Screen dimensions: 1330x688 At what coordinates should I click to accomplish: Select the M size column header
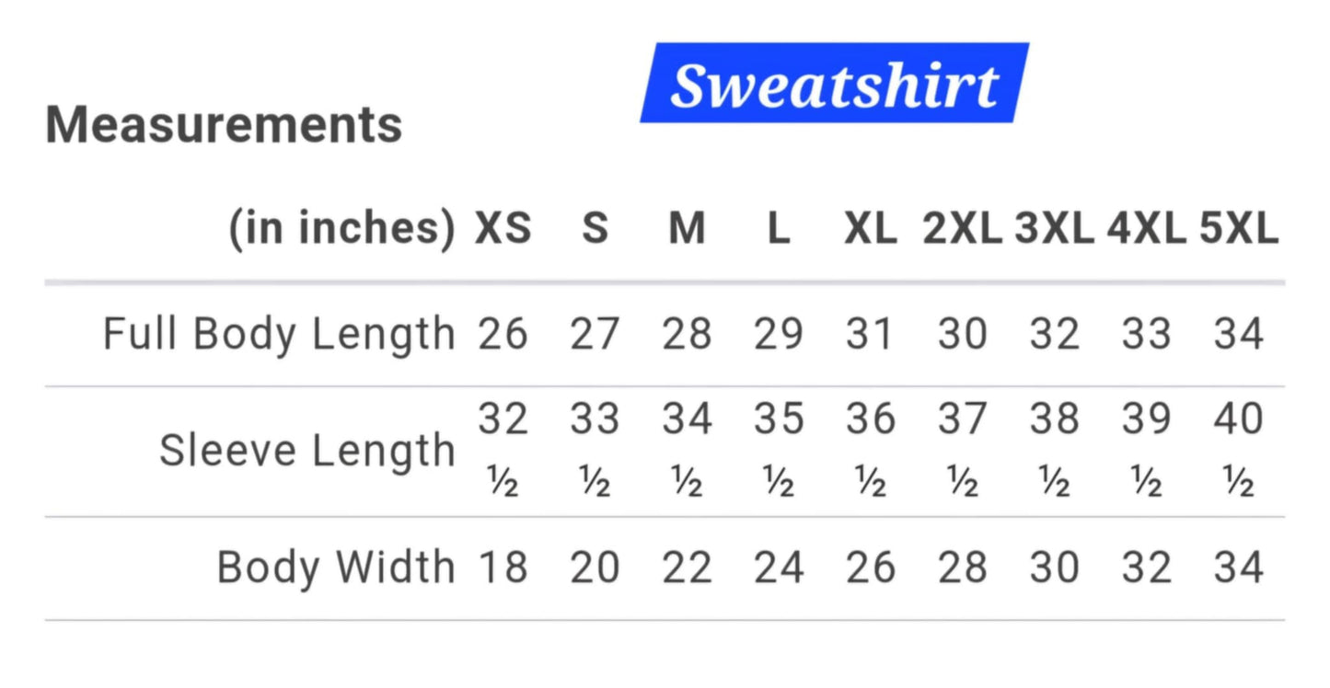(687, 229)
